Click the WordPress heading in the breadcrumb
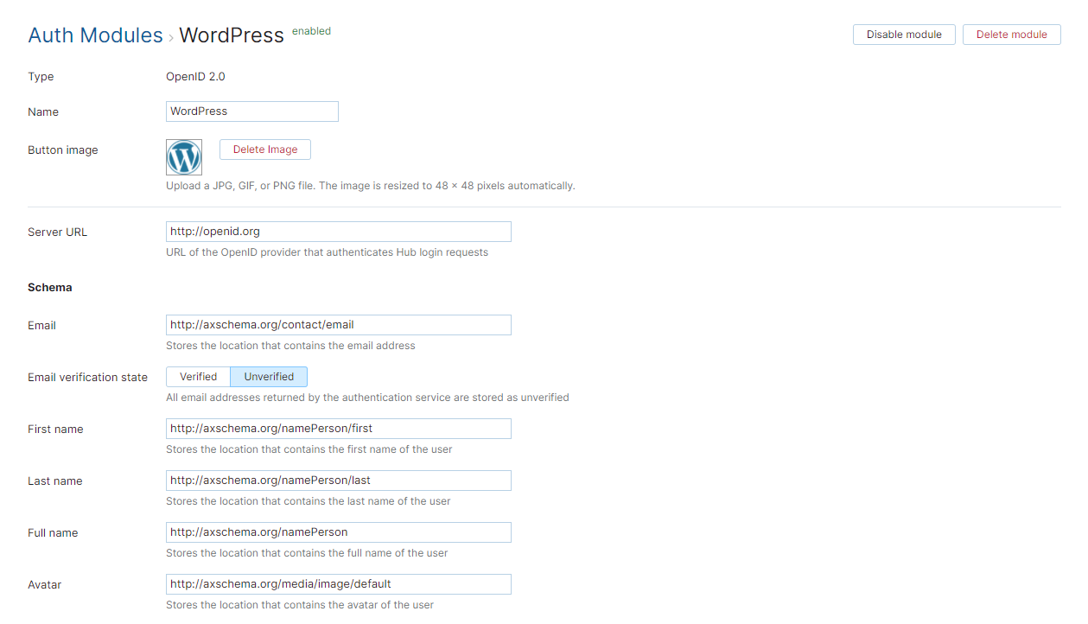The image size is (1088, 624). 232,35
